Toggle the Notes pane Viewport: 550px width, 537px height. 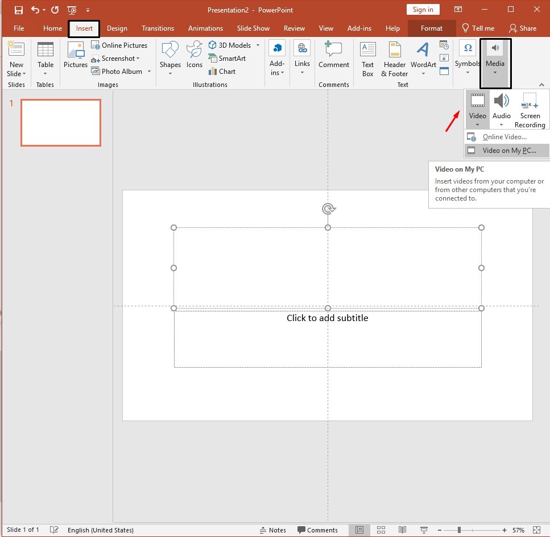(273, 530)
